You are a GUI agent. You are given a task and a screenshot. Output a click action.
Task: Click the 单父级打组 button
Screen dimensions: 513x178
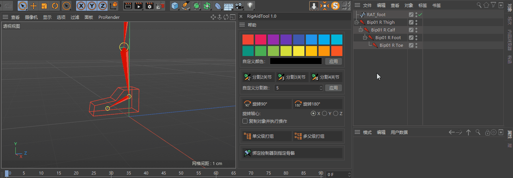pos(267,136)
